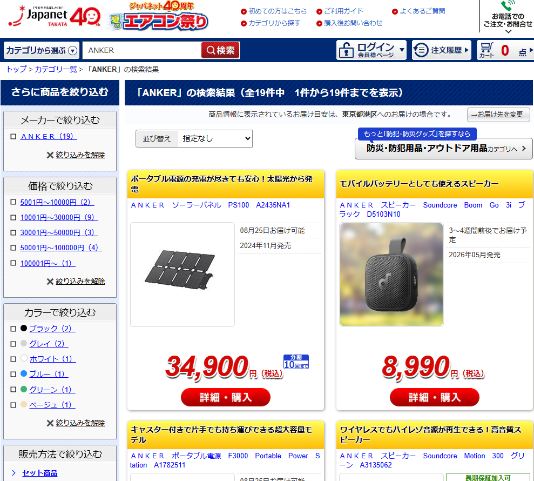Check the 5001円〜10000円 price checkbox
The width and height of the screenshot is (534, 481).
13,202
